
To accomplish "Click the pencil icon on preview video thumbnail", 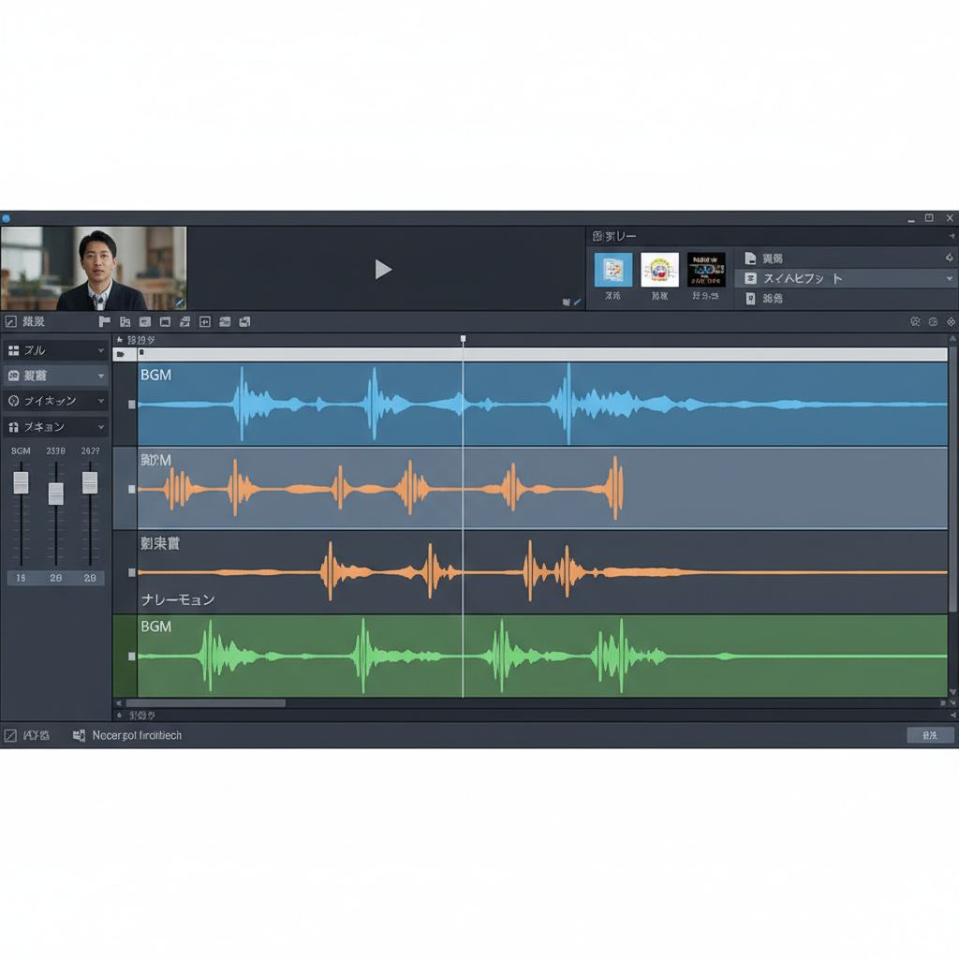I will 179,302.
